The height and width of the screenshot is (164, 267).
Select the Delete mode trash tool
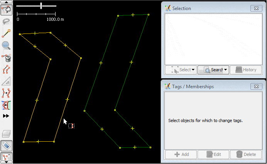coord(6,58)
